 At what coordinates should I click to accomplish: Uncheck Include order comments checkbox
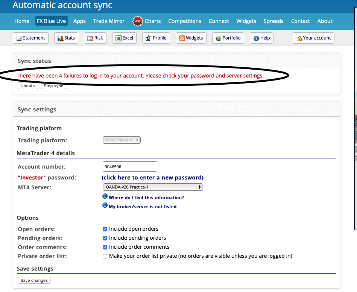(105, 247)
